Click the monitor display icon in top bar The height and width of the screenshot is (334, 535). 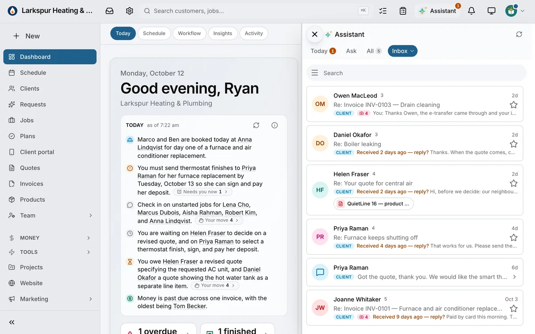[491, 11]
